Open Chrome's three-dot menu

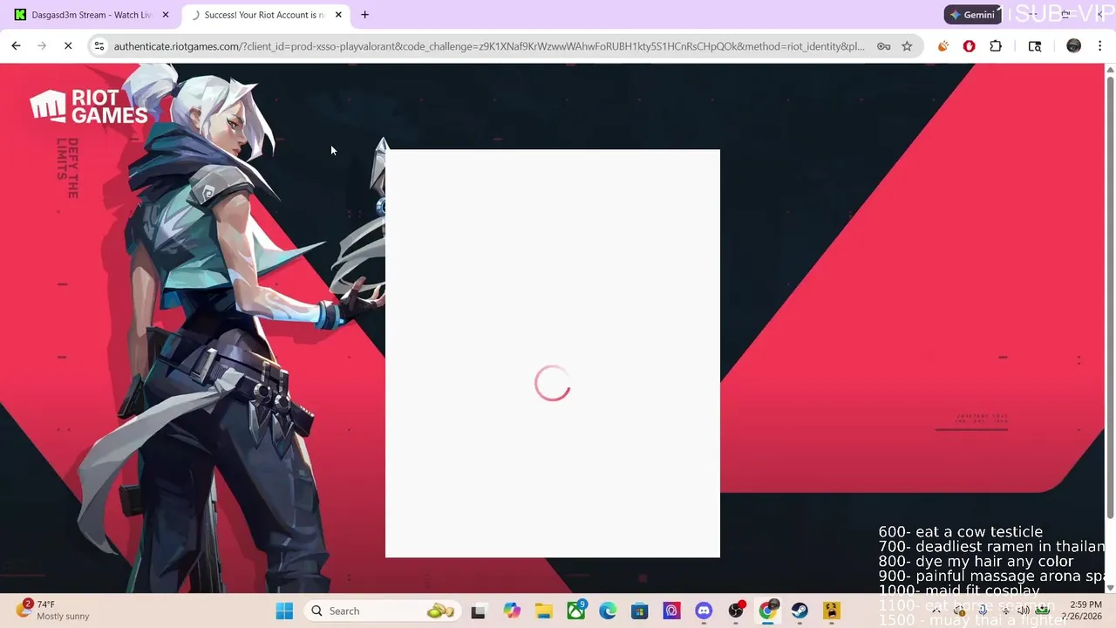[1100, 46]
